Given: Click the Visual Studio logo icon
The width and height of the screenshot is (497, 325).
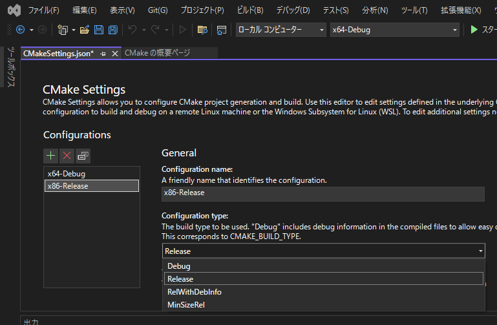Looking at the screenshot, I should 14,10.
